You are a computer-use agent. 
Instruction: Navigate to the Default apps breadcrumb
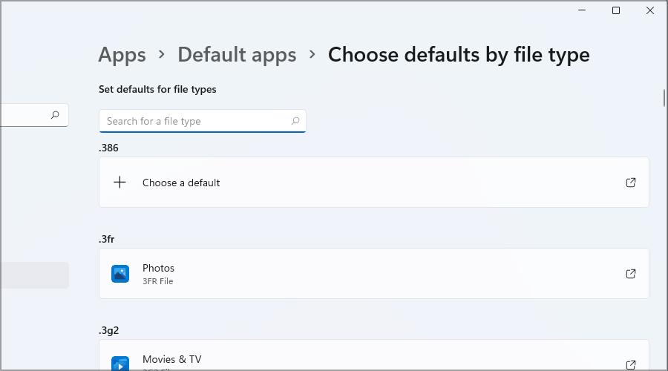(237, 55)
